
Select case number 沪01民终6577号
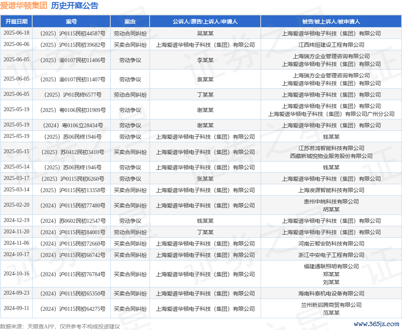point(73,95)
